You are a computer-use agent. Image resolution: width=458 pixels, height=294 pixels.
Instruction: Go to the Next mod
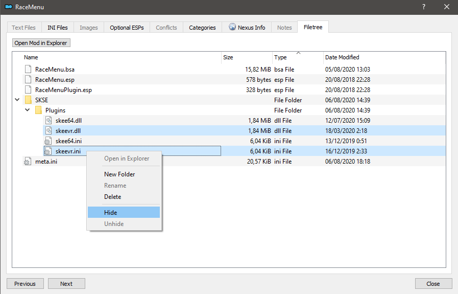[66, 283]
